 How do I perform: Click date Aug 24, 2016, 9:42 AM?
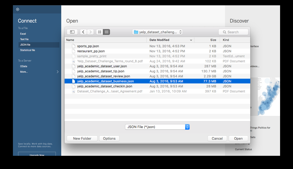tap(167, 61)
